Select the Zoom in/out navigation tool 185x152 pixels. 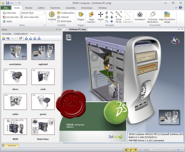coord(107,21)
